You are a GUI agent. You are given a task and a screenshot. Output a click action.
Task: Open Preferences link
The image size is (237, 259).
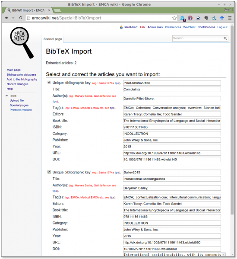click(173, 27)
